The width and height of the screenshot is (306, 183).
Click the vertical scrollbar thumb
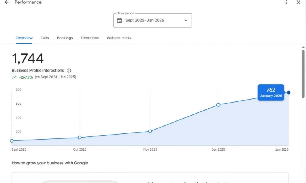[303, 74]
